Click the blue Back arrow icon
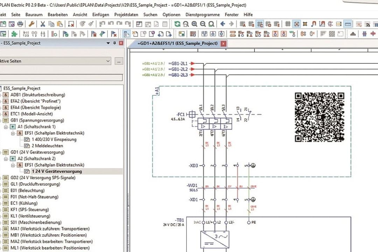The width and height of the screenshot is (378, 252). [x=223, y=24]
